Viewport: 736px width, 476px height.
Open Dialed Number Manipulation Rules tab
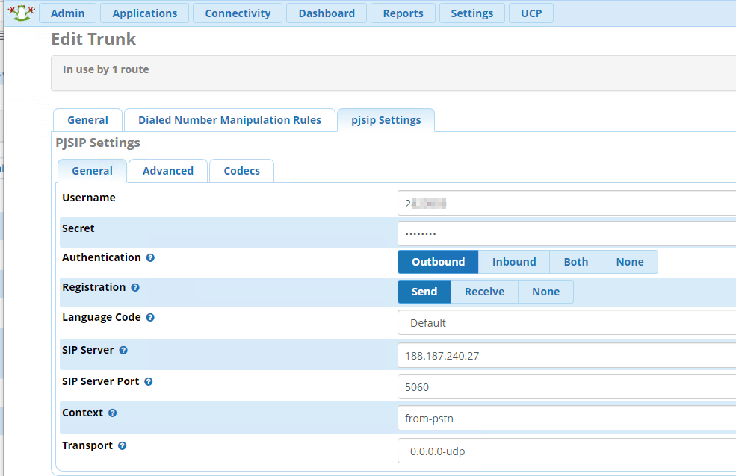click(229, 120)
